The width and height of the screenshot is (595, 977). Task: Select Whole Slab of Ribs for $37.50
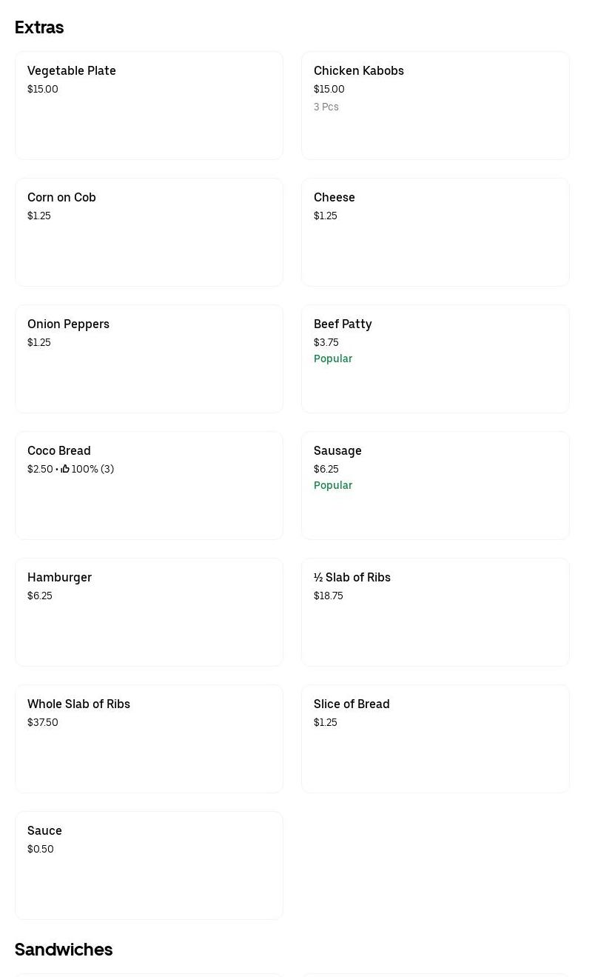click(x=149, y=738)
